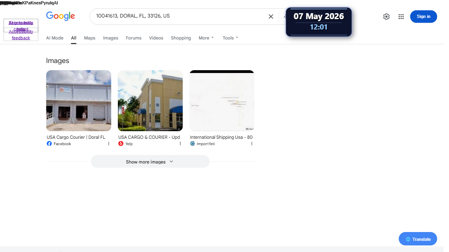Open the settings gear icon

386,17
